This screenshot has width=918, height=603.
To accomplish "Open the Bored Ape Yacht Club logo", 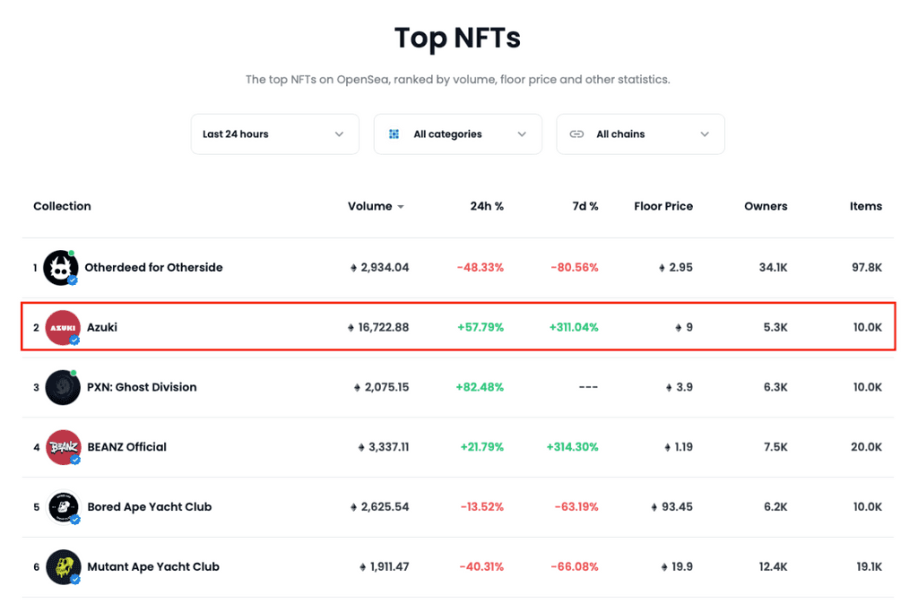I will point(63,507).
